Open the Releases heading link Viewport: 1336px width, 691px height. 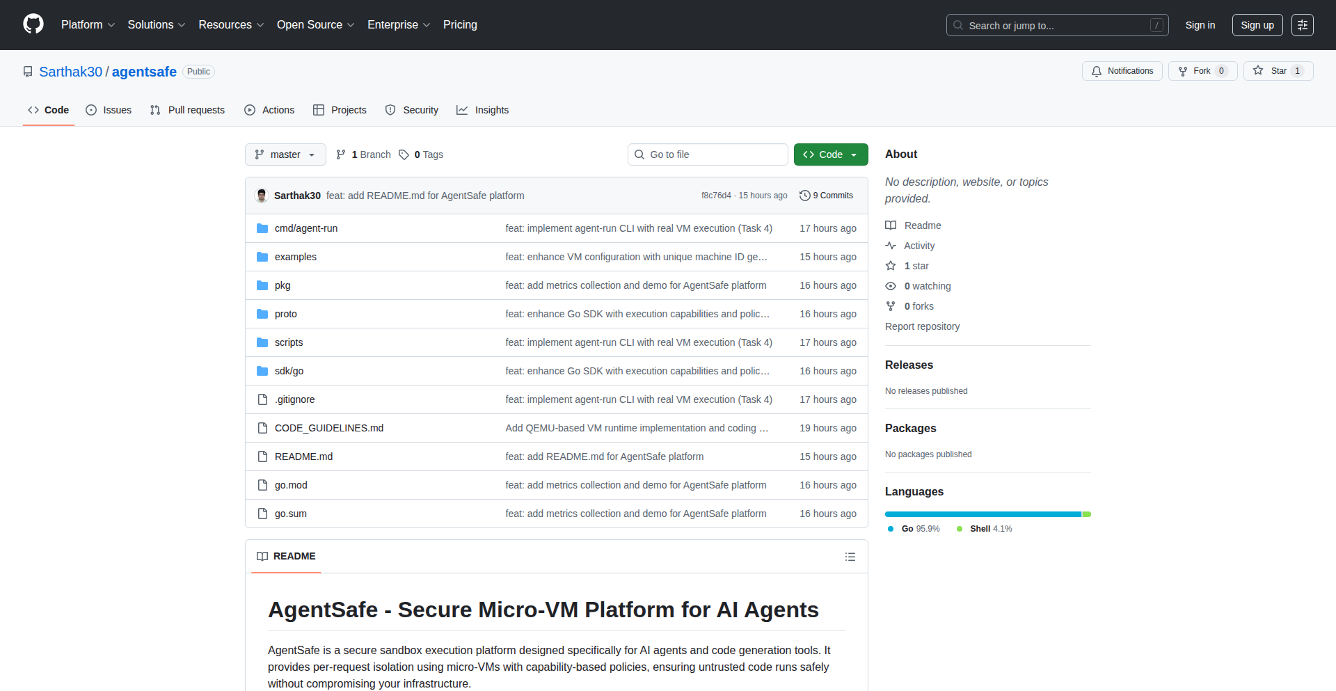[x=909, y=365]
